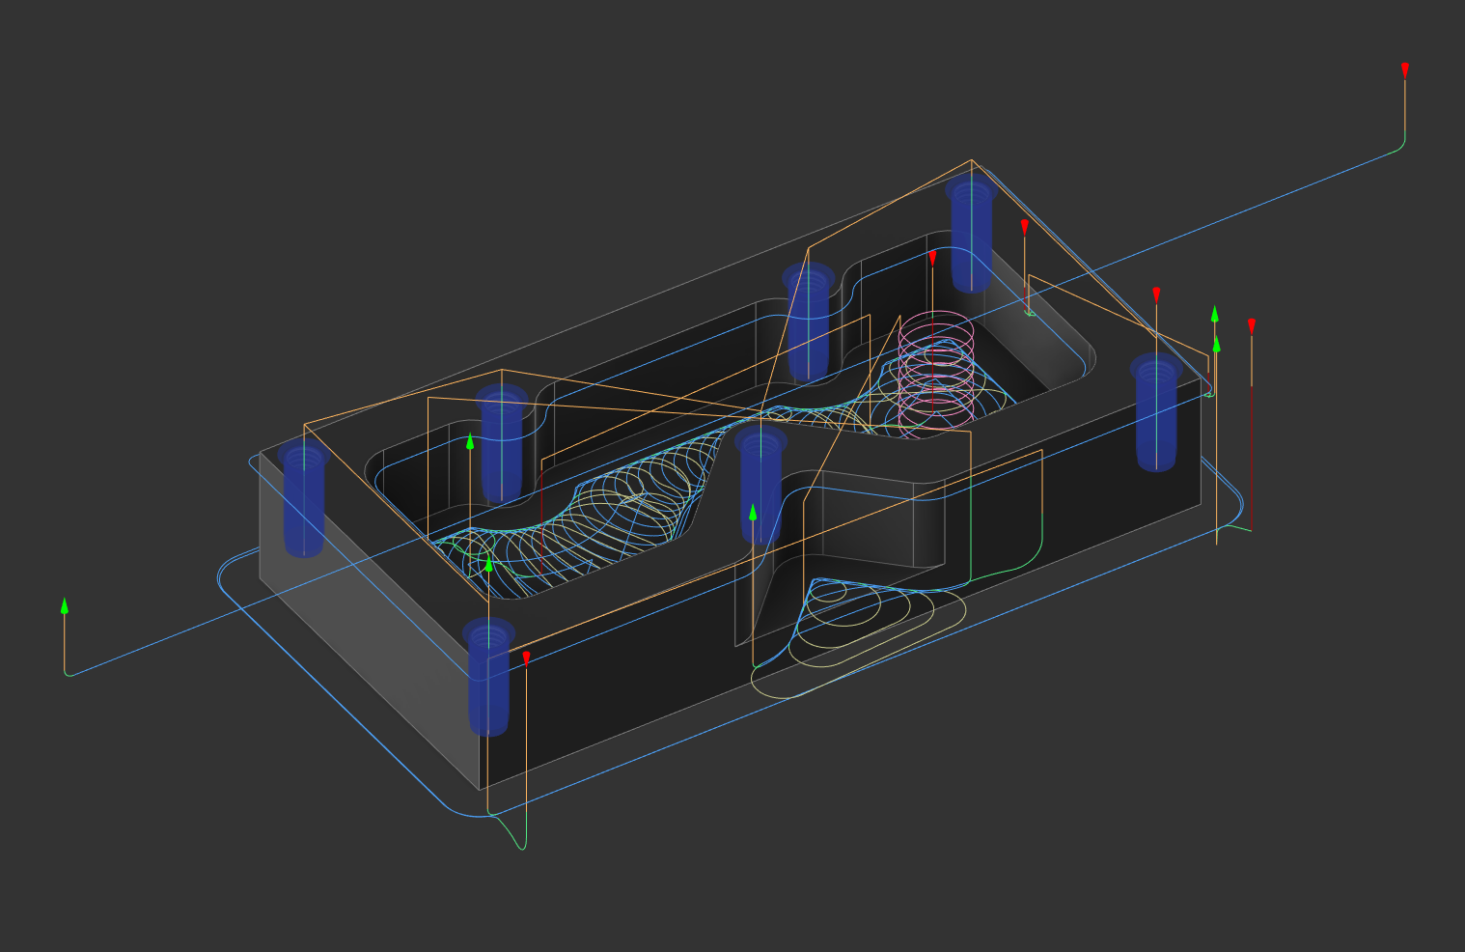Image resolution: width=1465 pixels, height=952 pixels.
Task: Select red arrow above the right corner hole
Action: pyautogui.click(x=1156, y=294)
